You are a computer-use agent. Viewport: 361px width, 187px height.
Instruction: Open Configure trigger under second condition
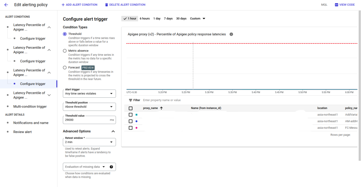[x=33, y=61]
